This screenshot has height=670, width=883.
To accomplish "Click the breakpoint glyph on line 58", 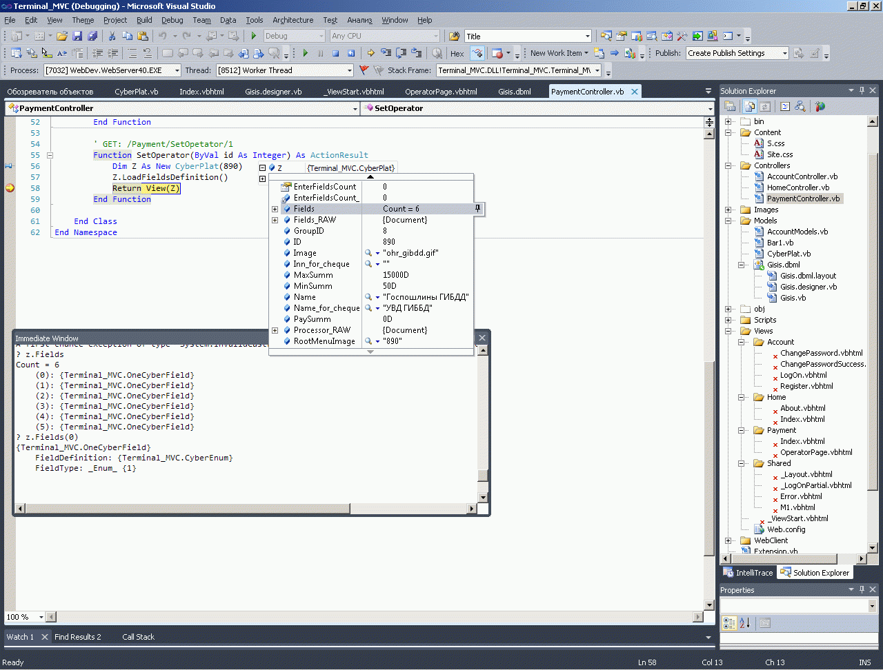I will click(x=10, y=188).
